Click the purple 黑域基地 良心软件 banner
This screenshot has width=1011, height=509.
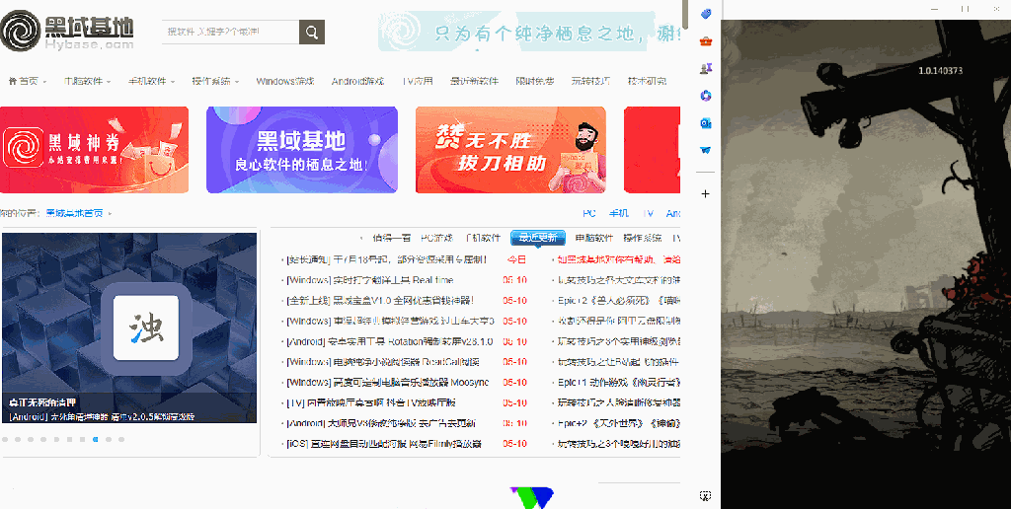pos(302,150)
